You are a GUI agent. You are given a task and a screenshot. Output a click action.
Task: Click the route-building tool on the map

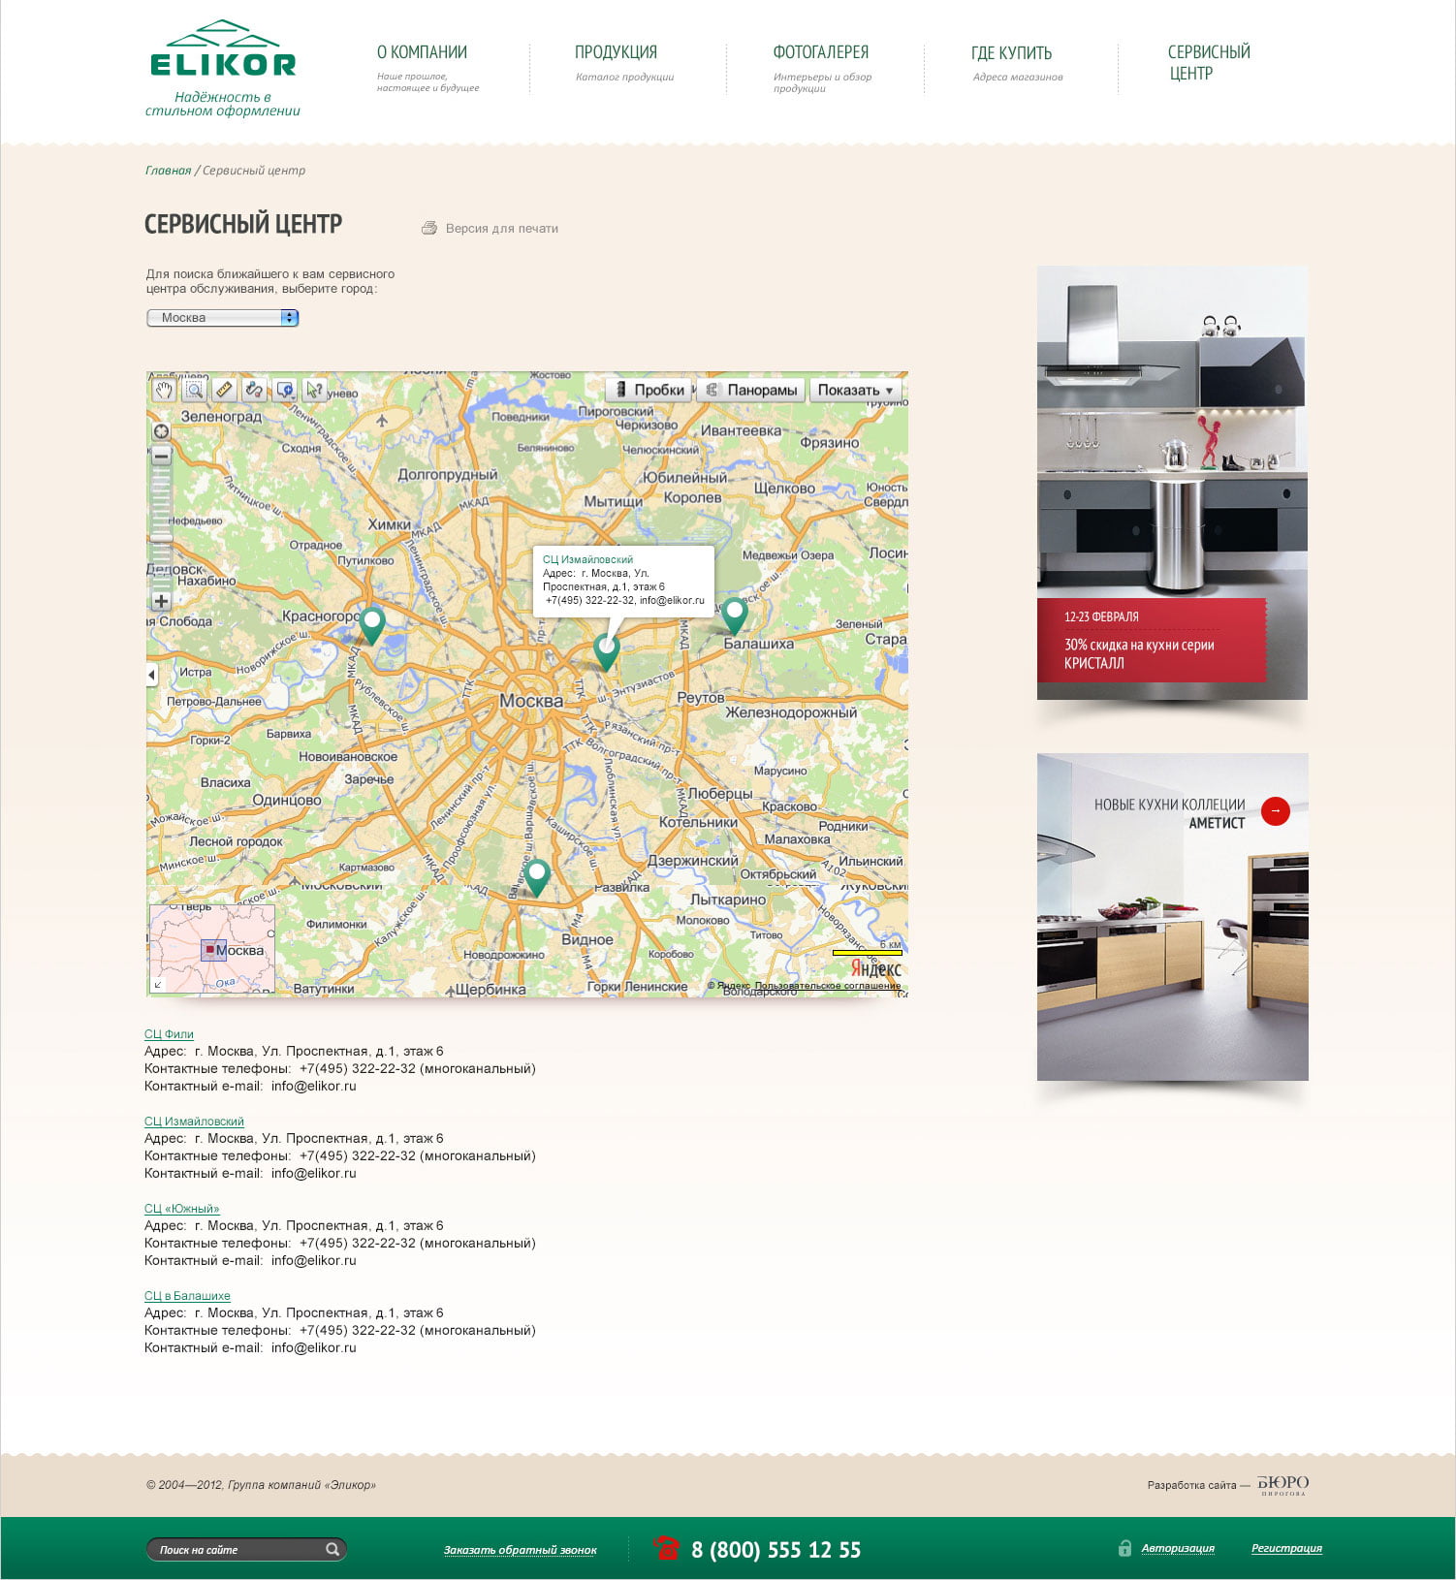coord(254,390)
